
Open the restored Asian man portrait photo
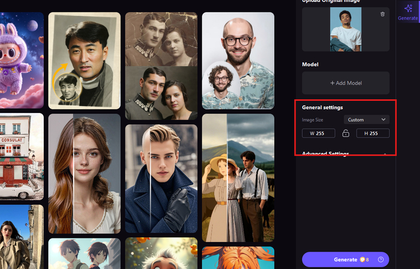coord(84,60)
